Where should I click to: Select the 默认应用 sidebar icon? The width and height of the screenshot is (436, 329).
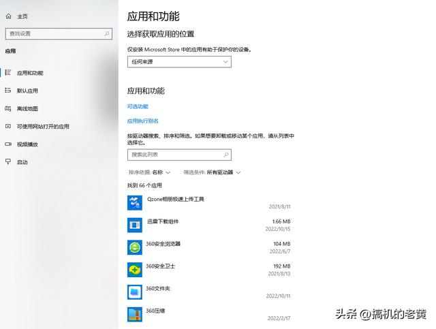tap(8, 91)
